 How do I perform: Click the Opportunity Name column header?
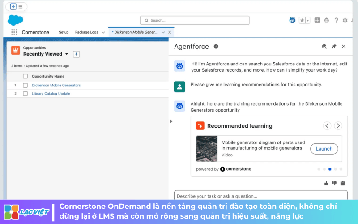[x=48, y=76]
